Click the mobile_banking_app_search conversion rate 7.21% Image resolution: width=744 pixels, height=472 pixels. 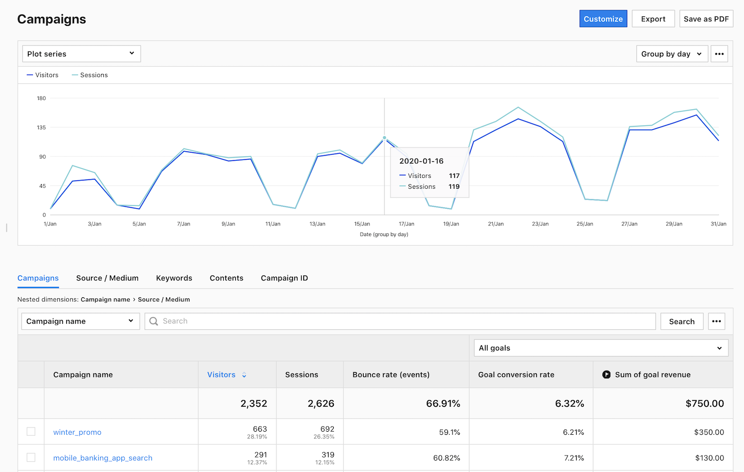574,458
